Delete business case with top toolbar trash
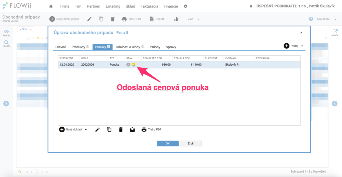342x177 pixels. [113, 19]
